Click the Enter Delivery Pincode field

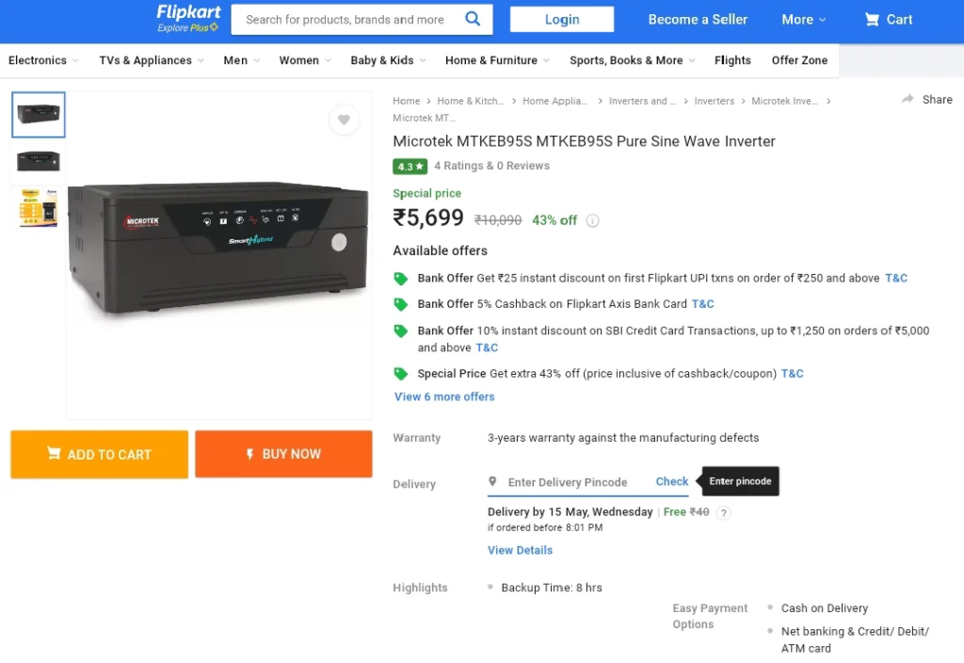(568, 482)
